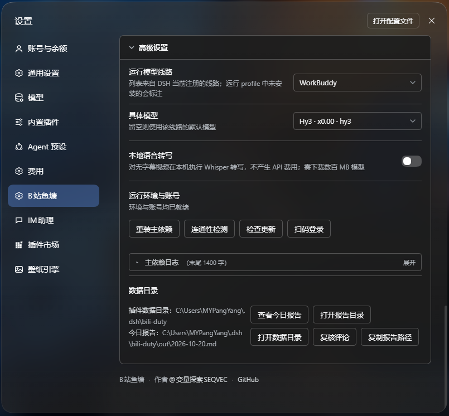The height and width of the screenshot is (416, 449).
Task: Expand the 主依赖日志 disclosure triangle
Action: point(137,263)
